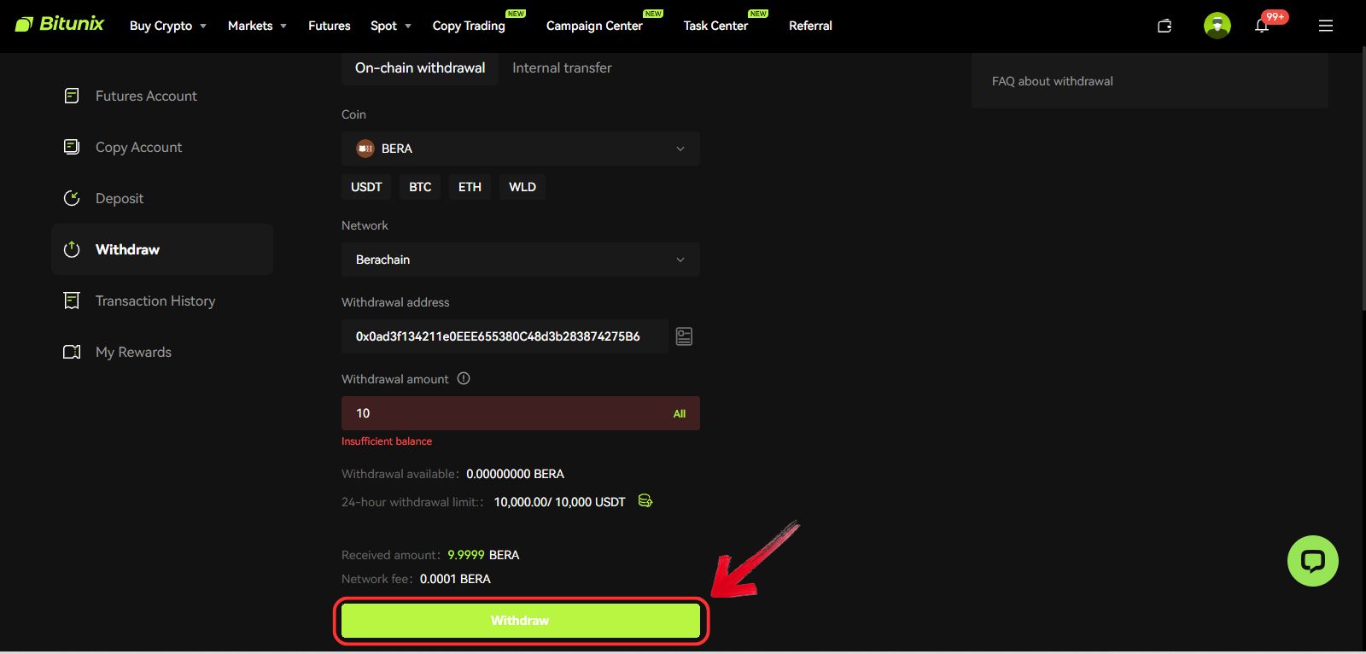
Task: Open the user profile avatar
Action: 1217,26
